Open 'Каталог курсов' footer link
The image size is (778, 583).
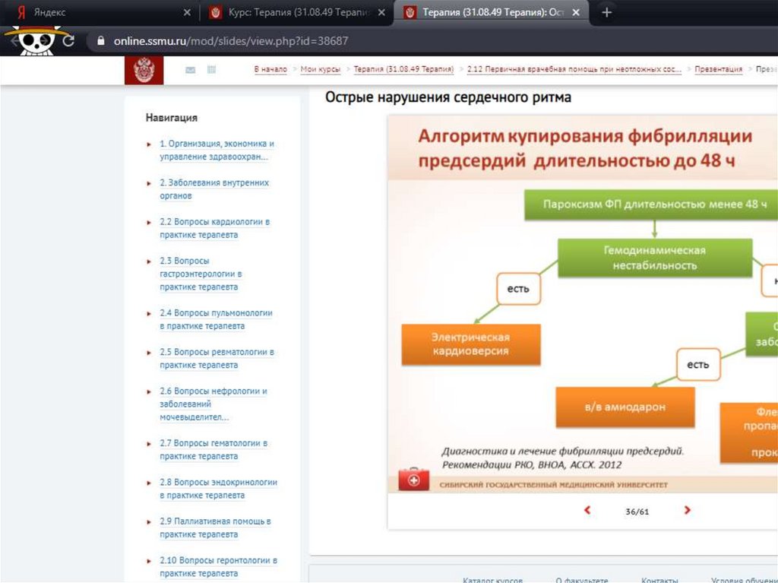[492, 579]
